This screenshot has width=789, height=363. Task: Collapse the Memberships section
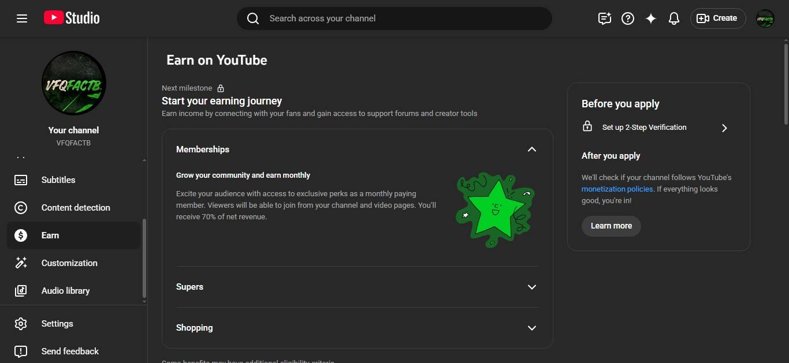tap(531, 149)
